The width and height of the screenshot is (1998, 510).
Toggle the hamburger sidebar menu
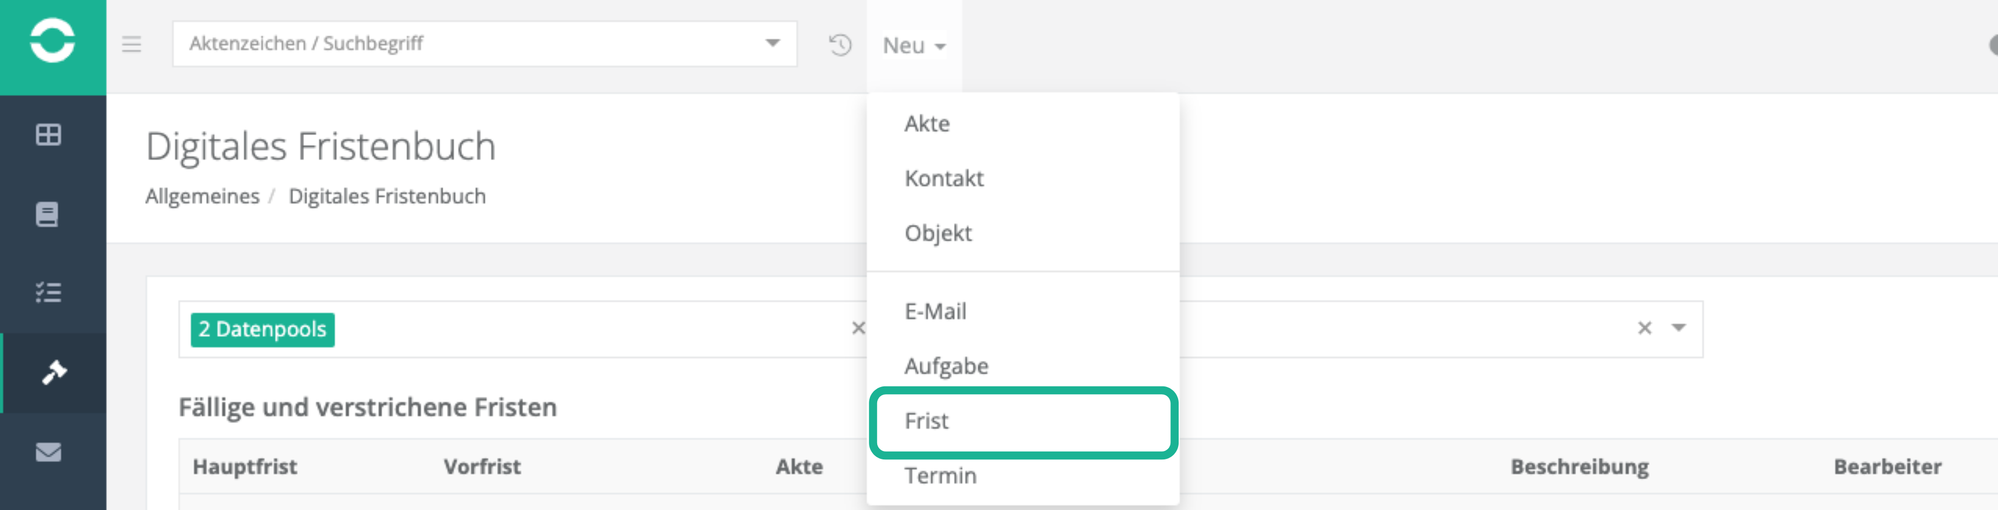[x=132, y=44]
